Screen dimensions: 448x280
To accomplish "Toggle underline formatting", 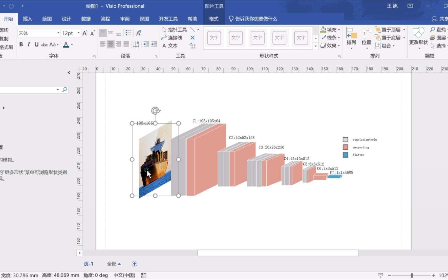I will 36,45.
